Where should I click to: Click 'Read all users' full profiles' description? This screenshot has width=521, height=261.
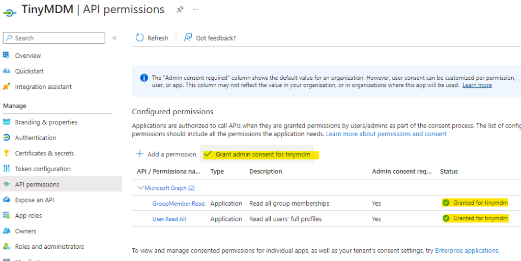285,219
